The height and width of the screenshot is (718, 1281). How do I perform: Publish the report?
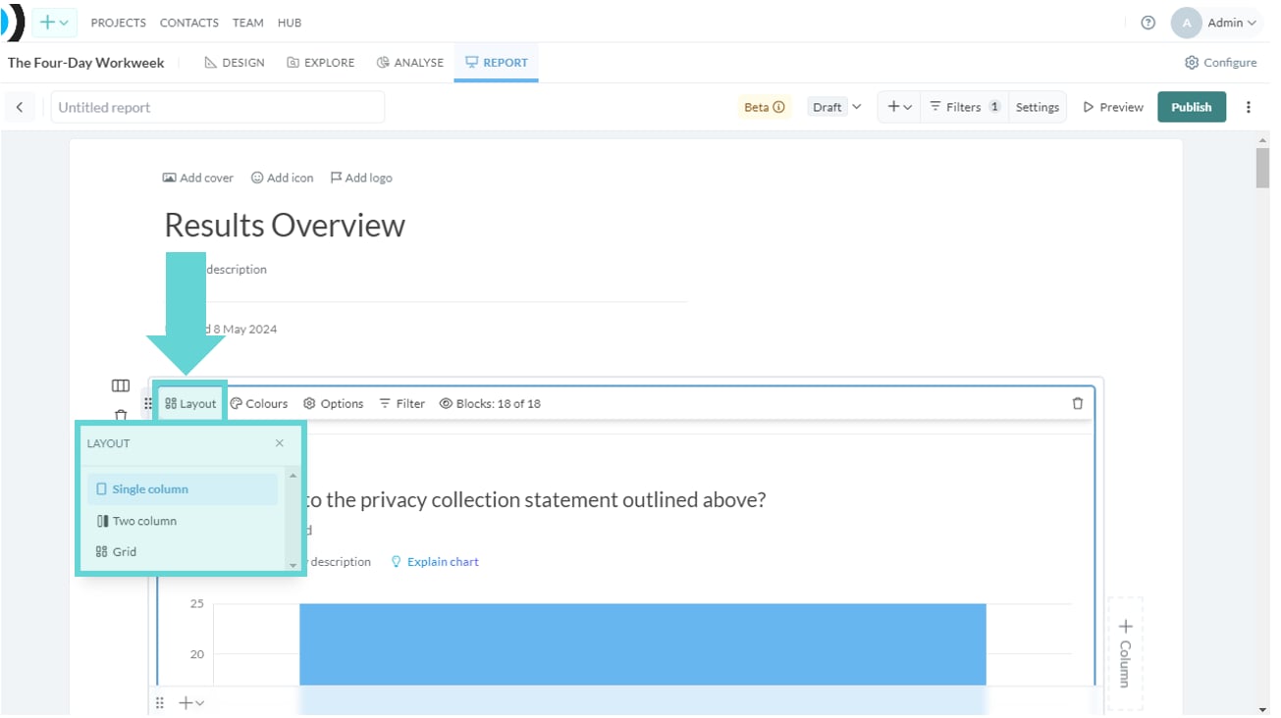pyautogui.click(x=1192, y=107)
